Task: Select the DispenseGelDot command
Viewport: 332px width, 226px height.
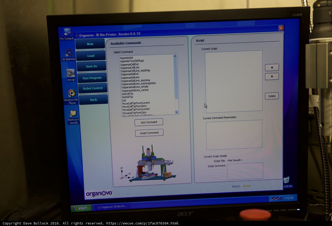Action: pyautogui.click(x=129, y=74)
